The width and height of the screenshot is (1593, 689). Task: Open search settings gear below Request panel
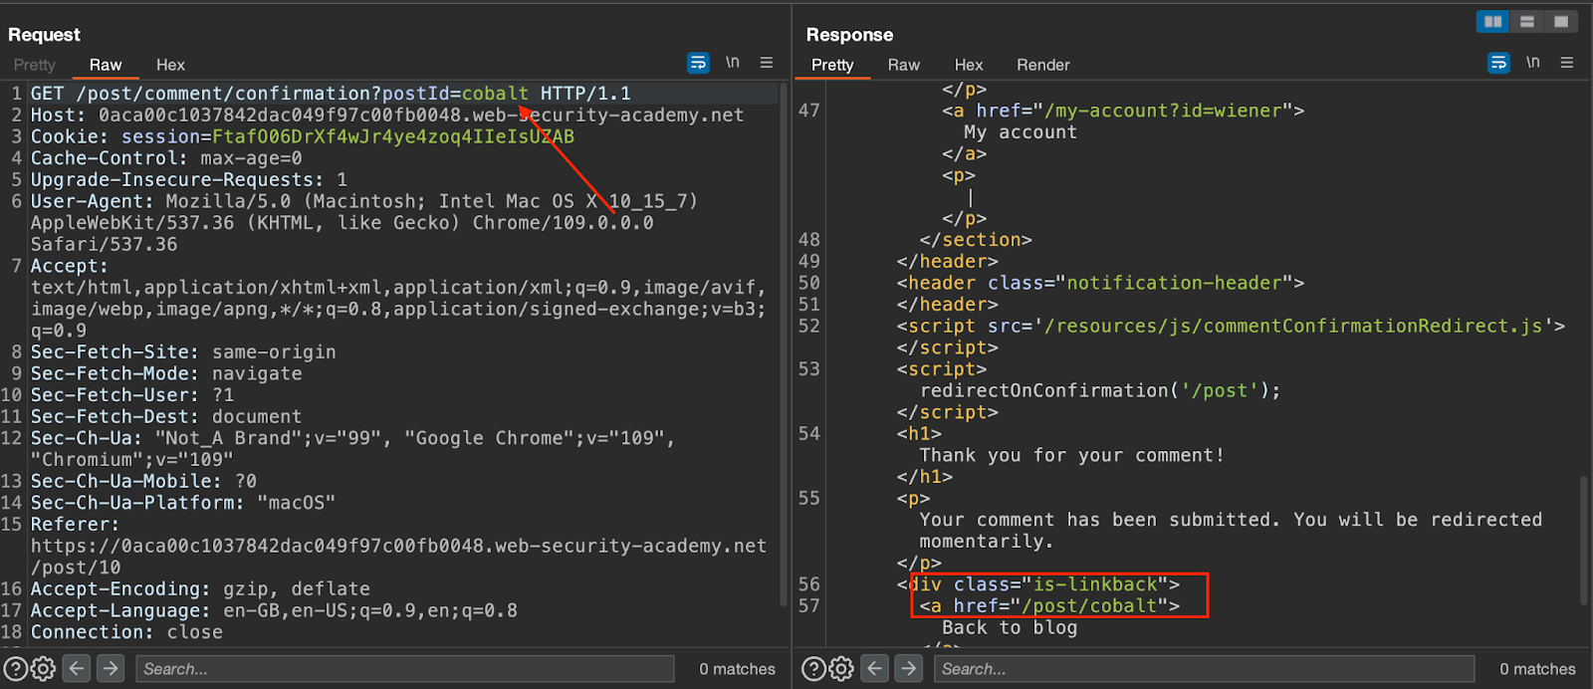pyautogui.click(x=43, y=668)
